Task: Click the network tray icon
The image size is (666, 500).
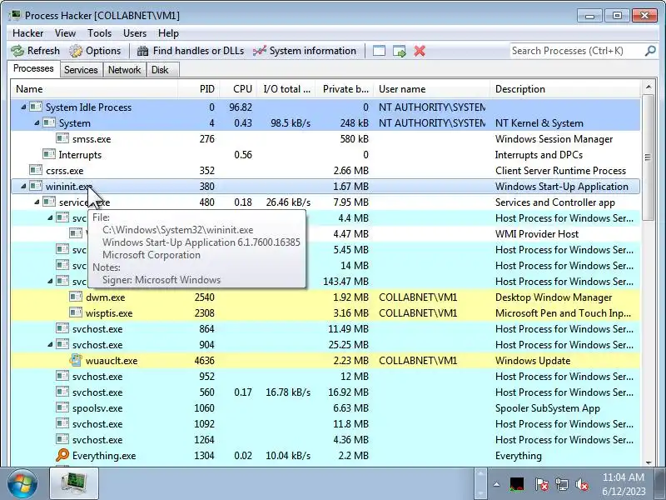Action: [x=562, y=484]
